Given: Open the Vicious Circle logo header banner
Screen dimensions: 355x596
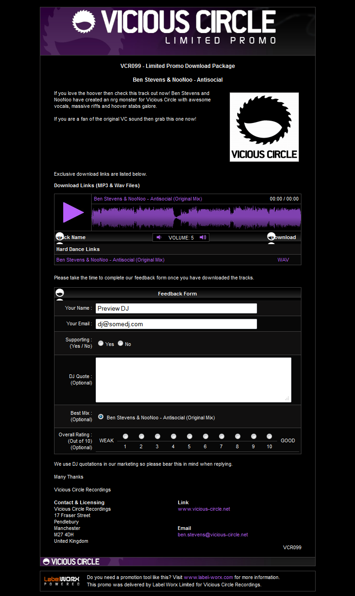Looking at the screenshot, I should click(178, 31).
